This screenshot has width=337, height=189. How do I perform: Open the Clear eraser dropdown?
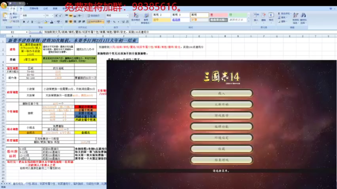(x=282, y=21)
